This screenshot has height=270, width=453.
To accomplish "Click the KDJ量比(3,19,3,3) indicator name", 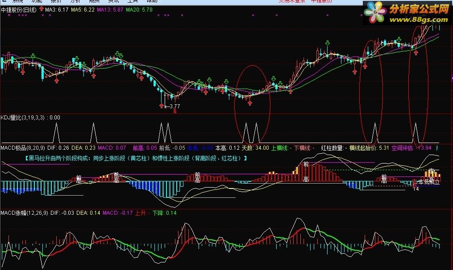I will tap(22, 118).
